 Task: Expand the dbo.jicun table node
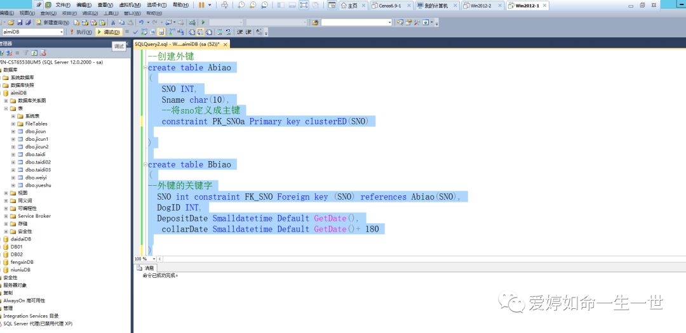tap(13, 131)
